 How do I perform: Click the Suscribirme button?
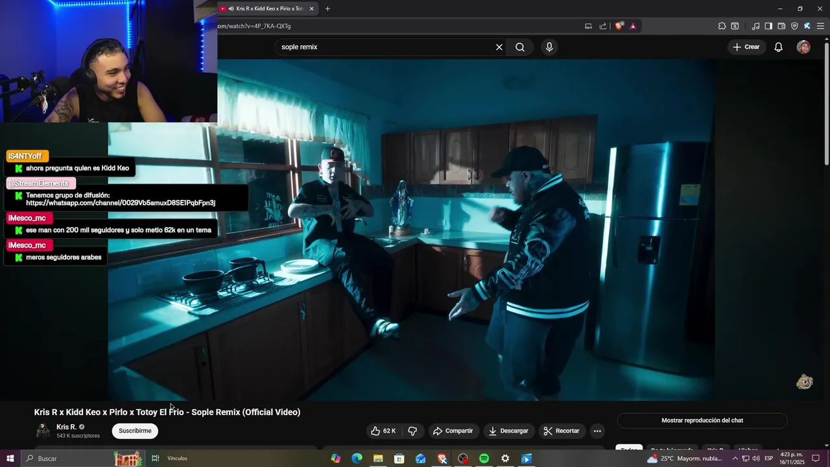[x=135, y=431]
